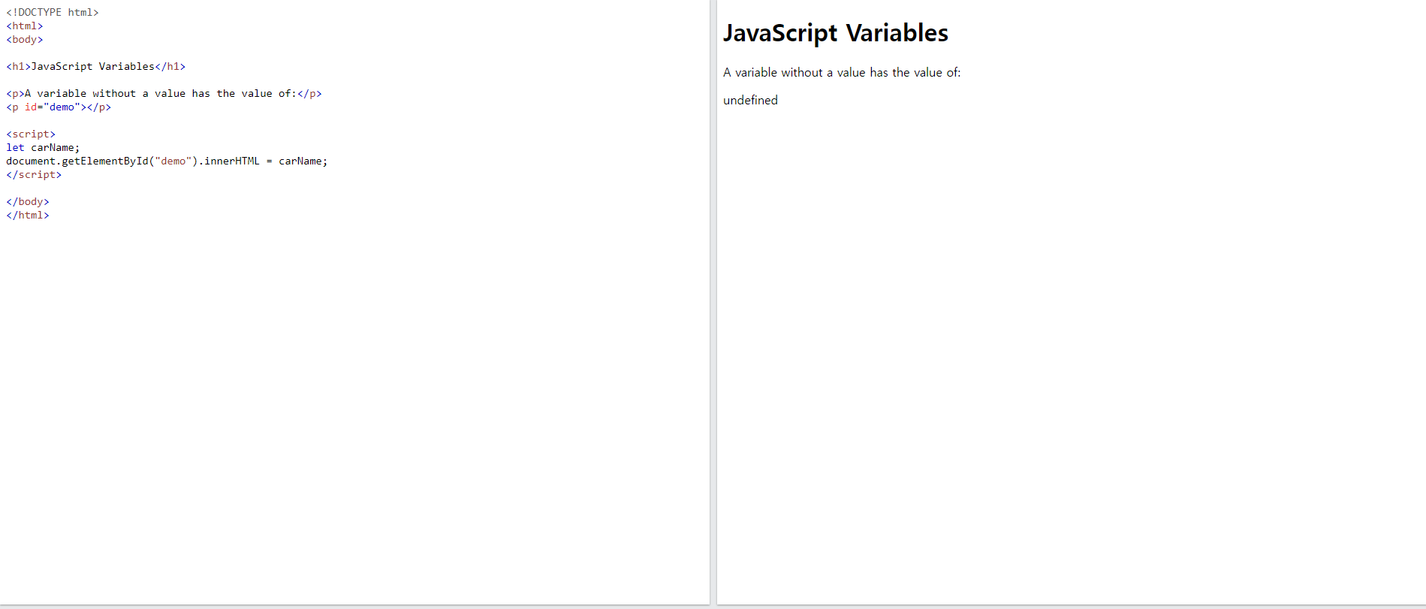Click the closing </script> tag line
Screen dimensions: 1426x609
click(34, 174)
